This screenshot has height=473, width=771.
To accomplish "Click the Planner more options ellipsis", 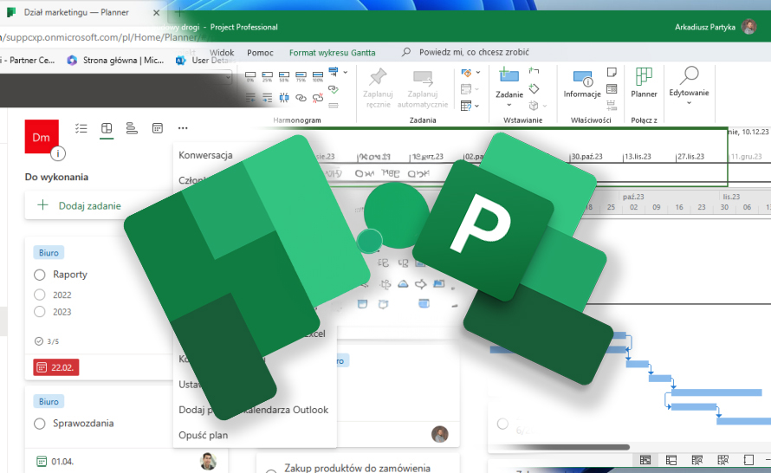I will tap(183, 128).
